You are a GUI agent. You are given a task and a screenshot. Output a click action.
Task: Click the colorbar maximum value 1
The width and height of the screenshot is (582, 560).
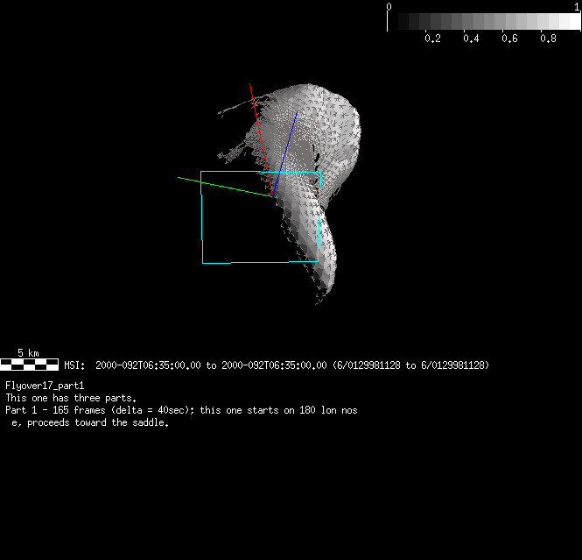(576, 5)
